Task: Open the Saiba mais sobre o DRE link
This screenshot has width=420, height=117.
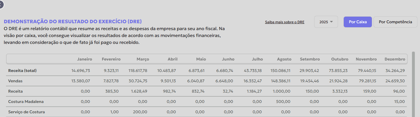Action: point(284,22)
